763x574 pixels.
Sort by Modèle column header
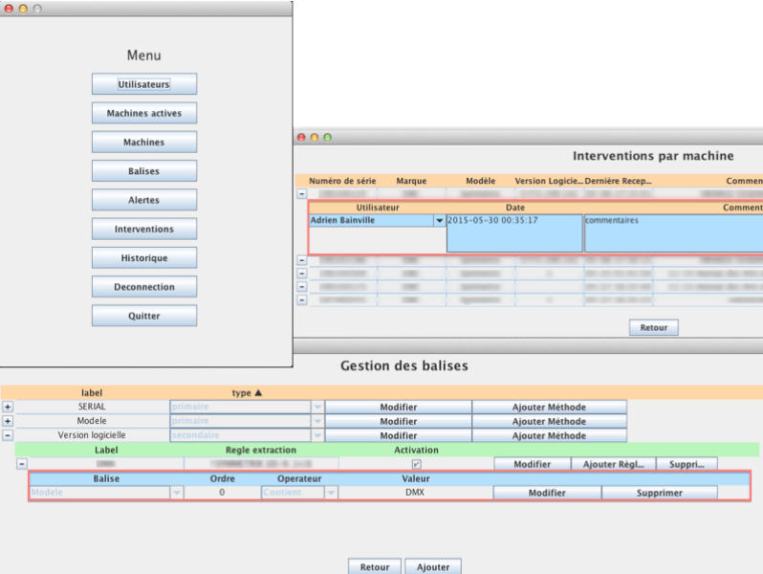point(480,181)
